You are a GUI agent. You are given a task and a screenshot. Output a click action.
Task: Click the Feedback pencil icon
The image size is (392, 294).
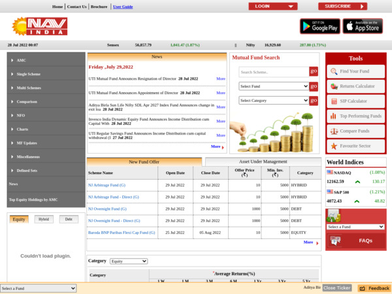pyautogui.click(x=363, y=288)
